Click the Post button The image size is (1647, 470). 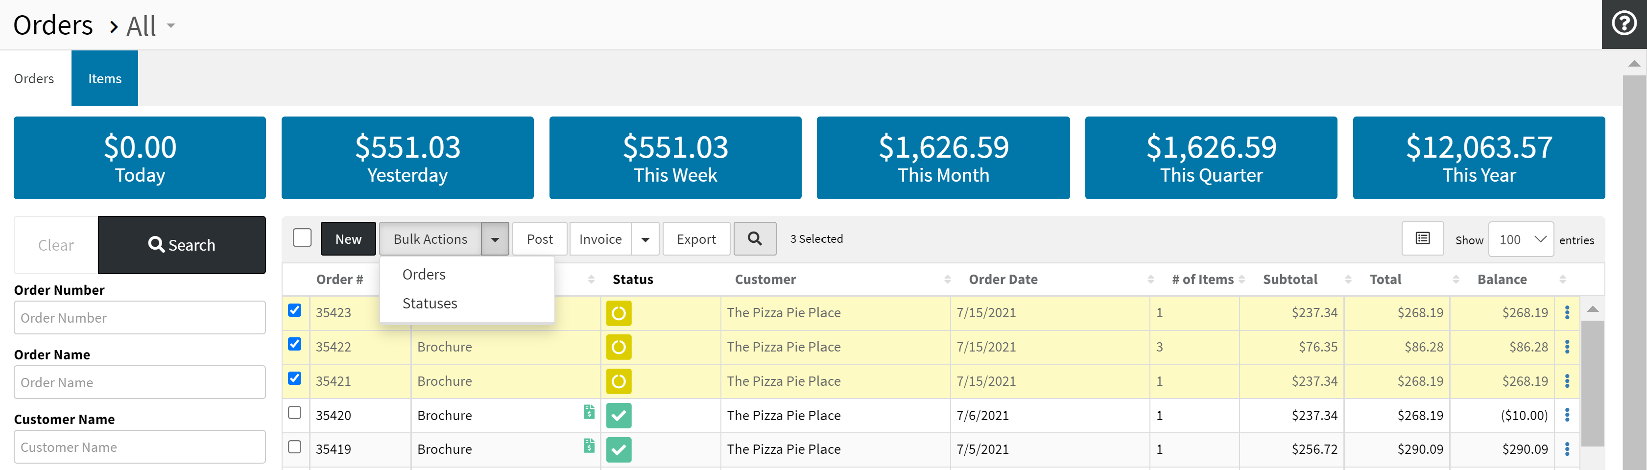pyautogui.click(x=540, y=238)
